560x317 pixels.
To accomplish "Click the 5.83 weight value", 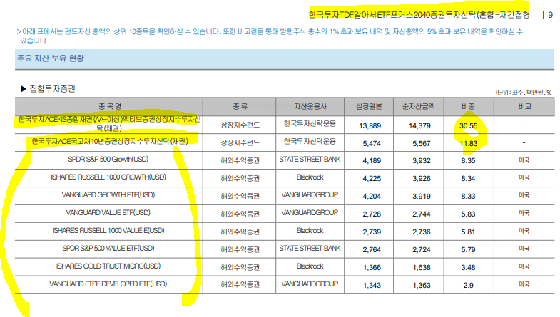I will point(468,214).
